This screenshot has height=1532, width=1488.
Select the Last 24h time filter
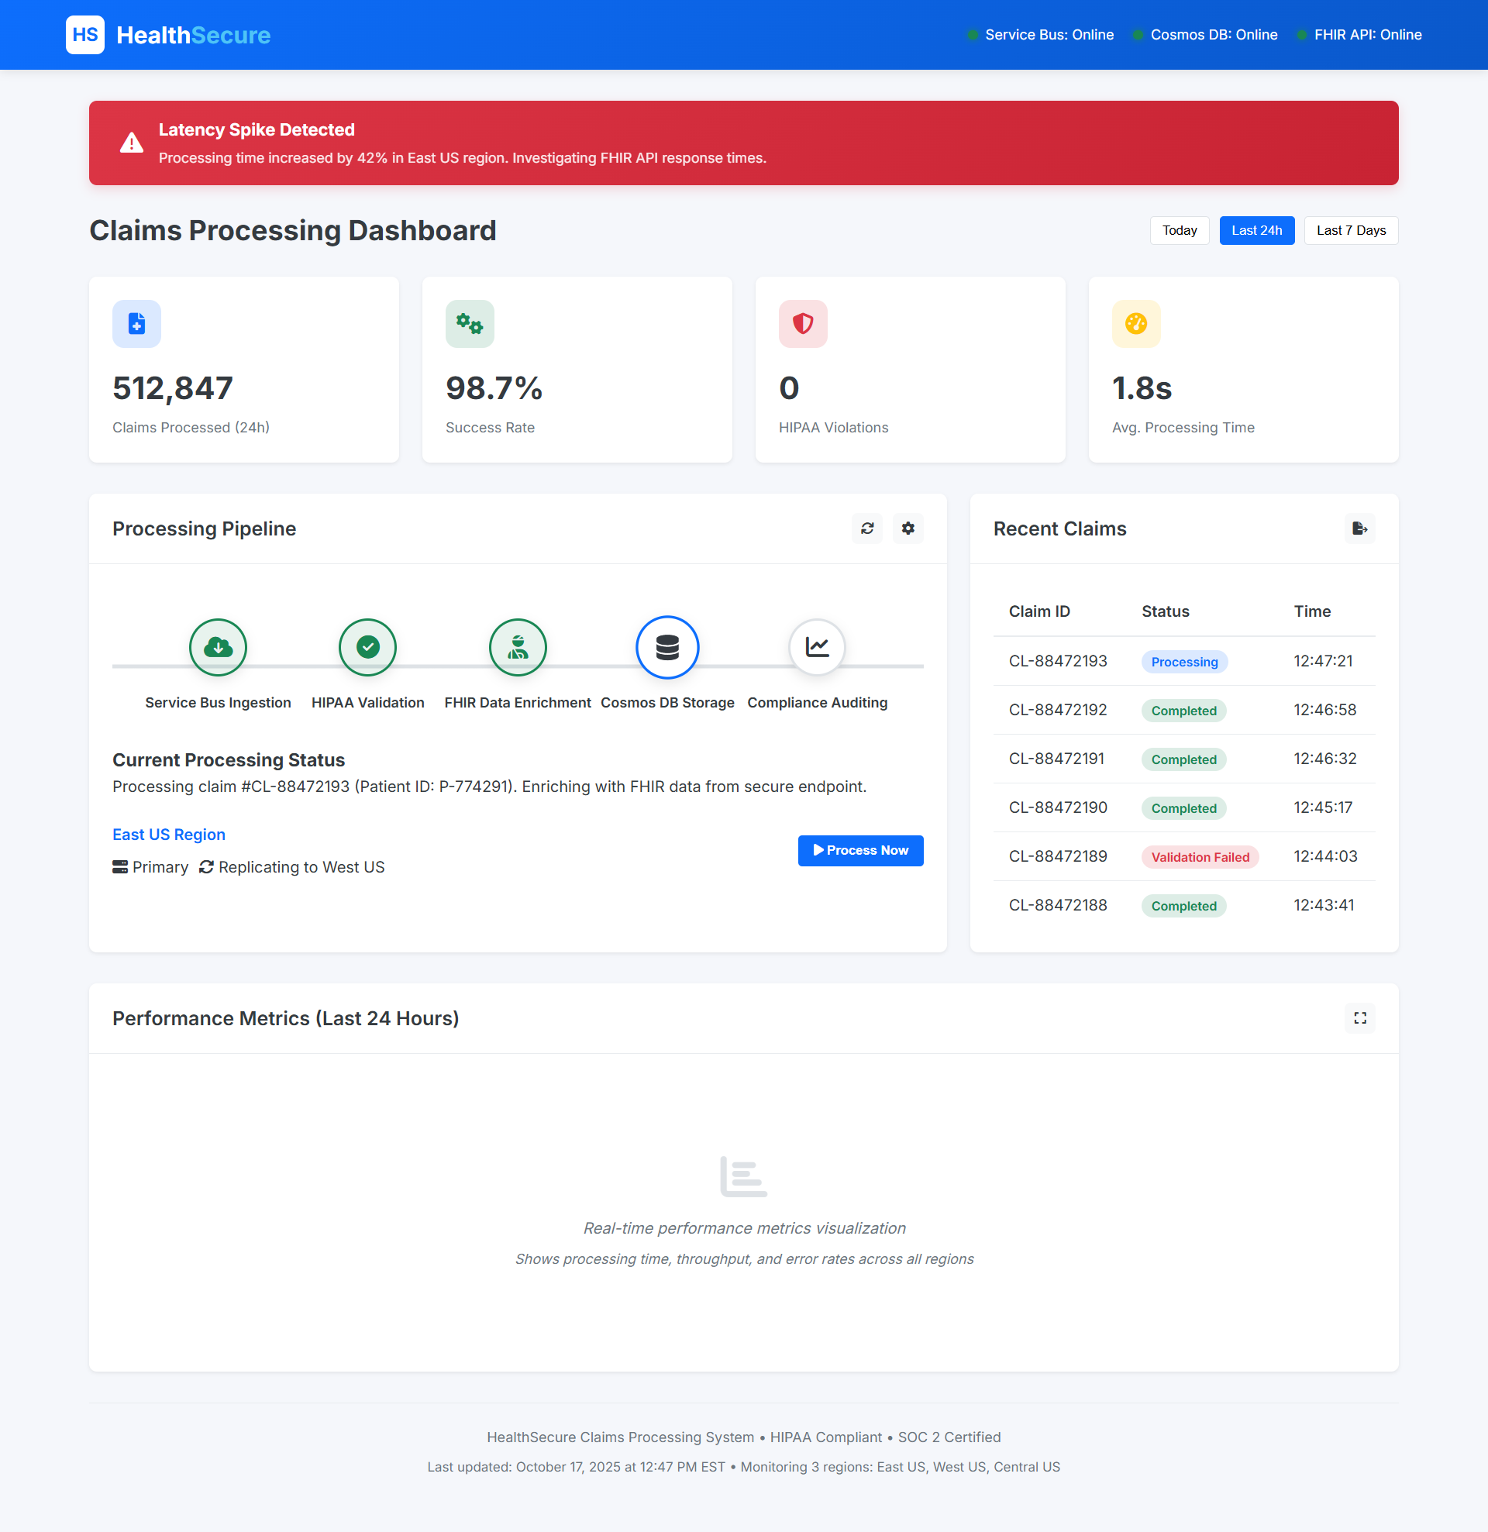1255,231
